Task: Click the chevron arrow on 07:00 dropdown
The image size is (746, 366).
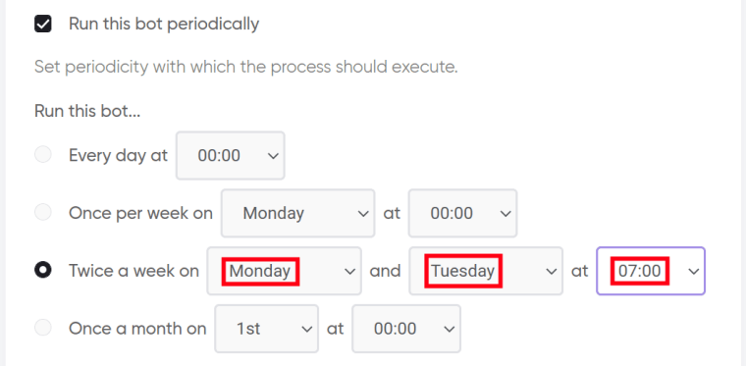Action: tap(694, 272)
